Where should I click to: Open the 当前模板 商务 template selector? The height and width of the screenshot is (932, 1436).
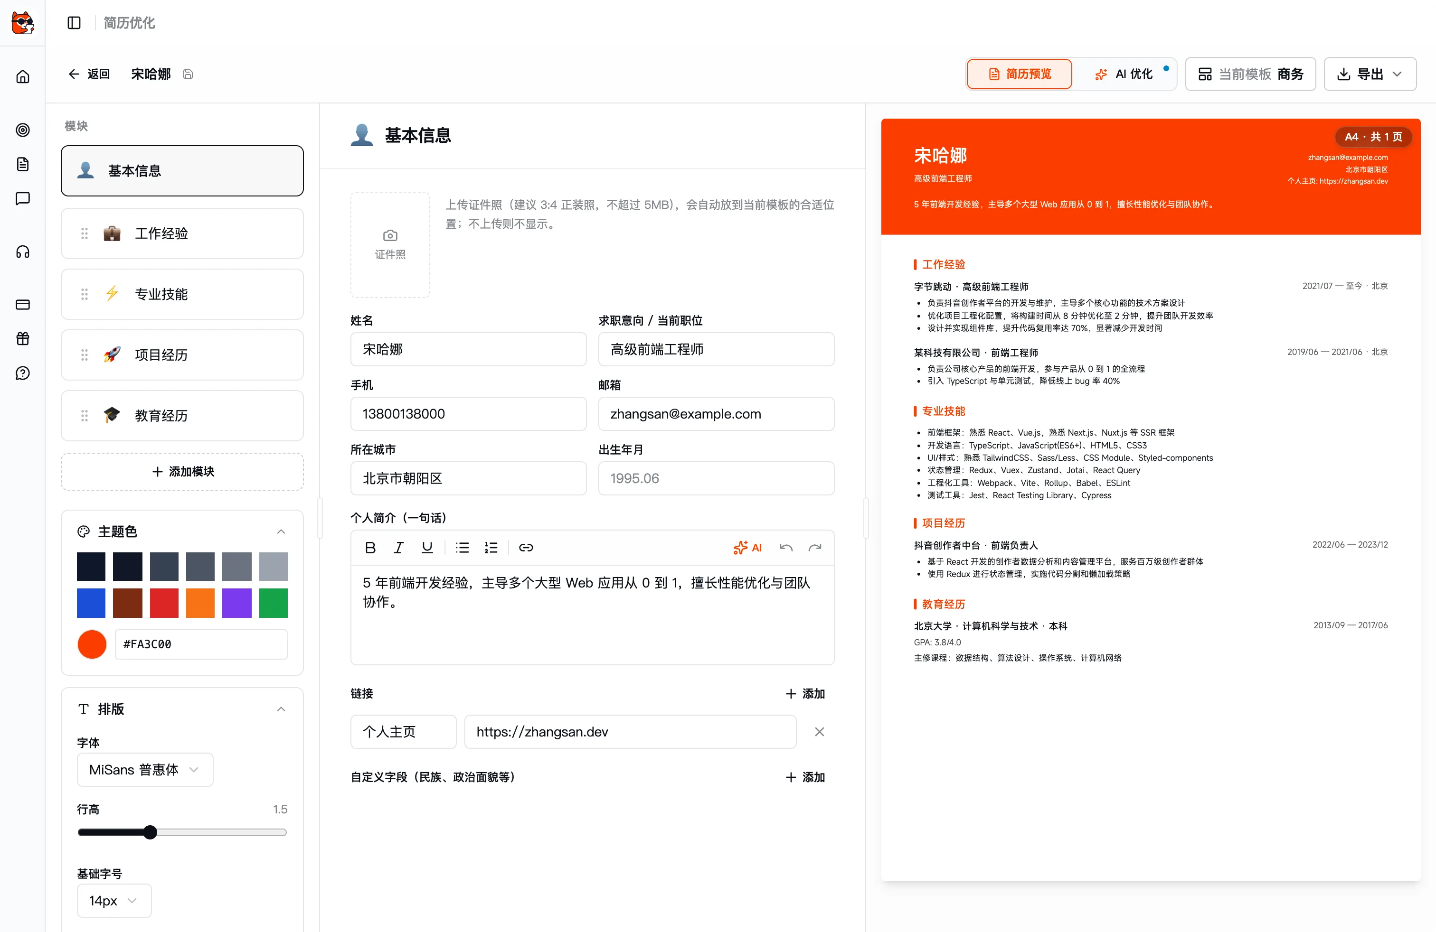(x=1250, y=74)
